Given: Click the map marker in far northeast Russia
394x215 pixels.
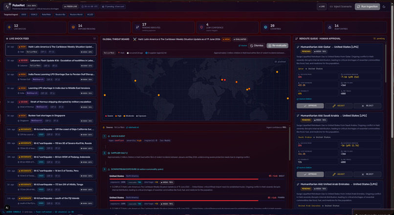Looking at the screenshot, I should click(x=277, y=72).
